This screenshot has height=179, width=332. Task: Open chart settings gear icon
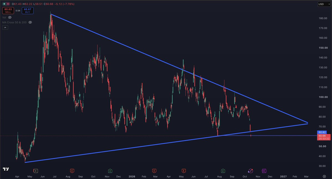324,176
